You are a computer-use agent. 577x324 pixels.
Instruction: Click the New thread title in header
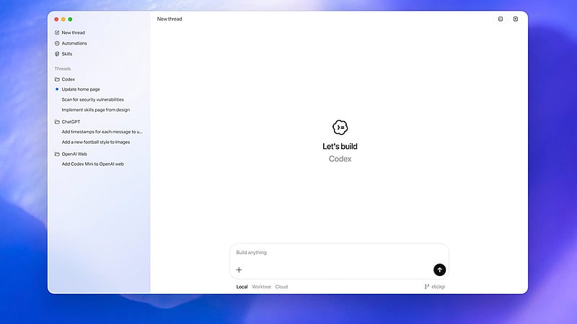169,19
